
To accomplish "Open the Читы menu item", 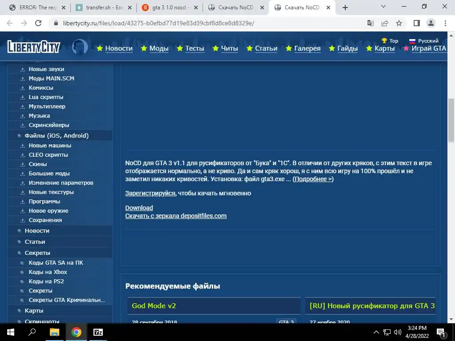I will pyautogui.click(x=229, y=48).
